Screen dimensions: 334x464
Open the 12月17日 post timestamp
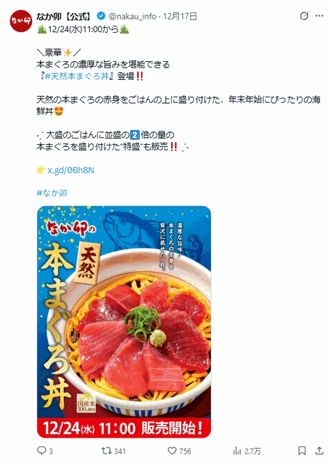tap(180, 16)
